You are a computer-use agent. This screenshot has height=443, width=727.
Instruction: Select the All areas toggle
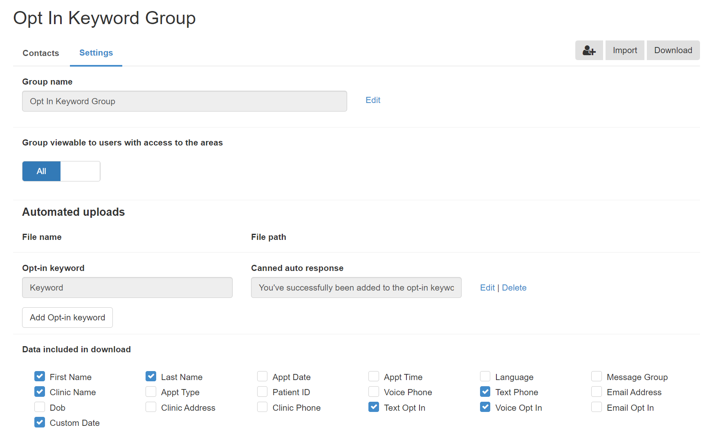(x=41, y=171)
